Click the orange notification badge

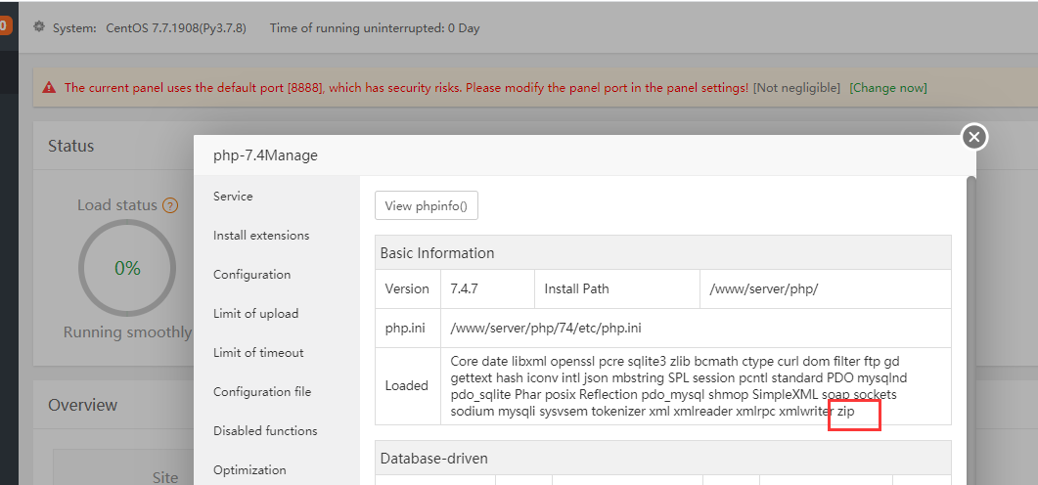pos(5,25)
